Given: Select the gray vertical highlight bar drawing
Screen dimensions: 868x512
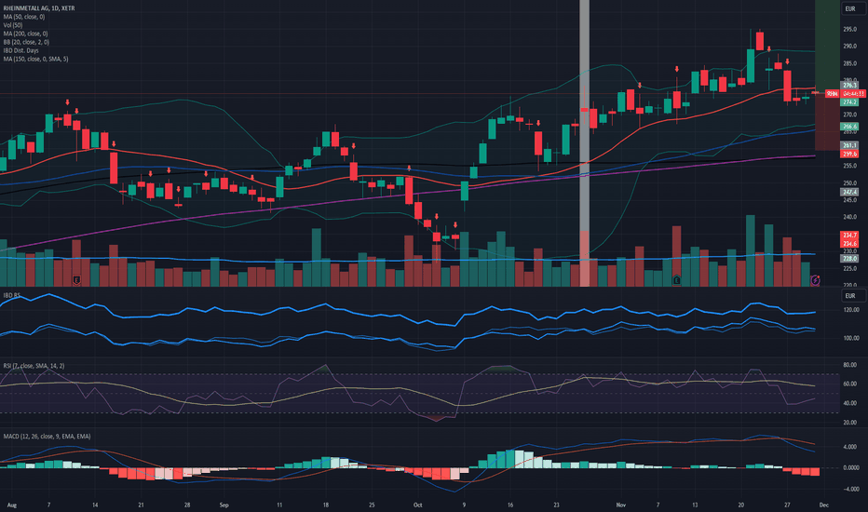Looking at the screenshot, I should pos(584,142).
